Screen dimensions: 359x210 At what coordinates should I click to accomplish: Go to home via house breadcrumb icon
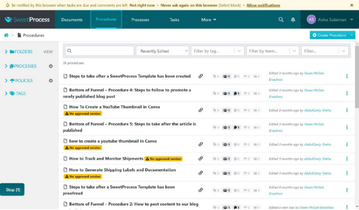6,35
